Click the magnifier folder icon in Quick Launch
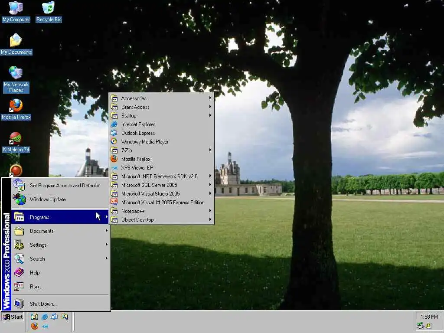444x333 pixels. click(x=64, y=317)
